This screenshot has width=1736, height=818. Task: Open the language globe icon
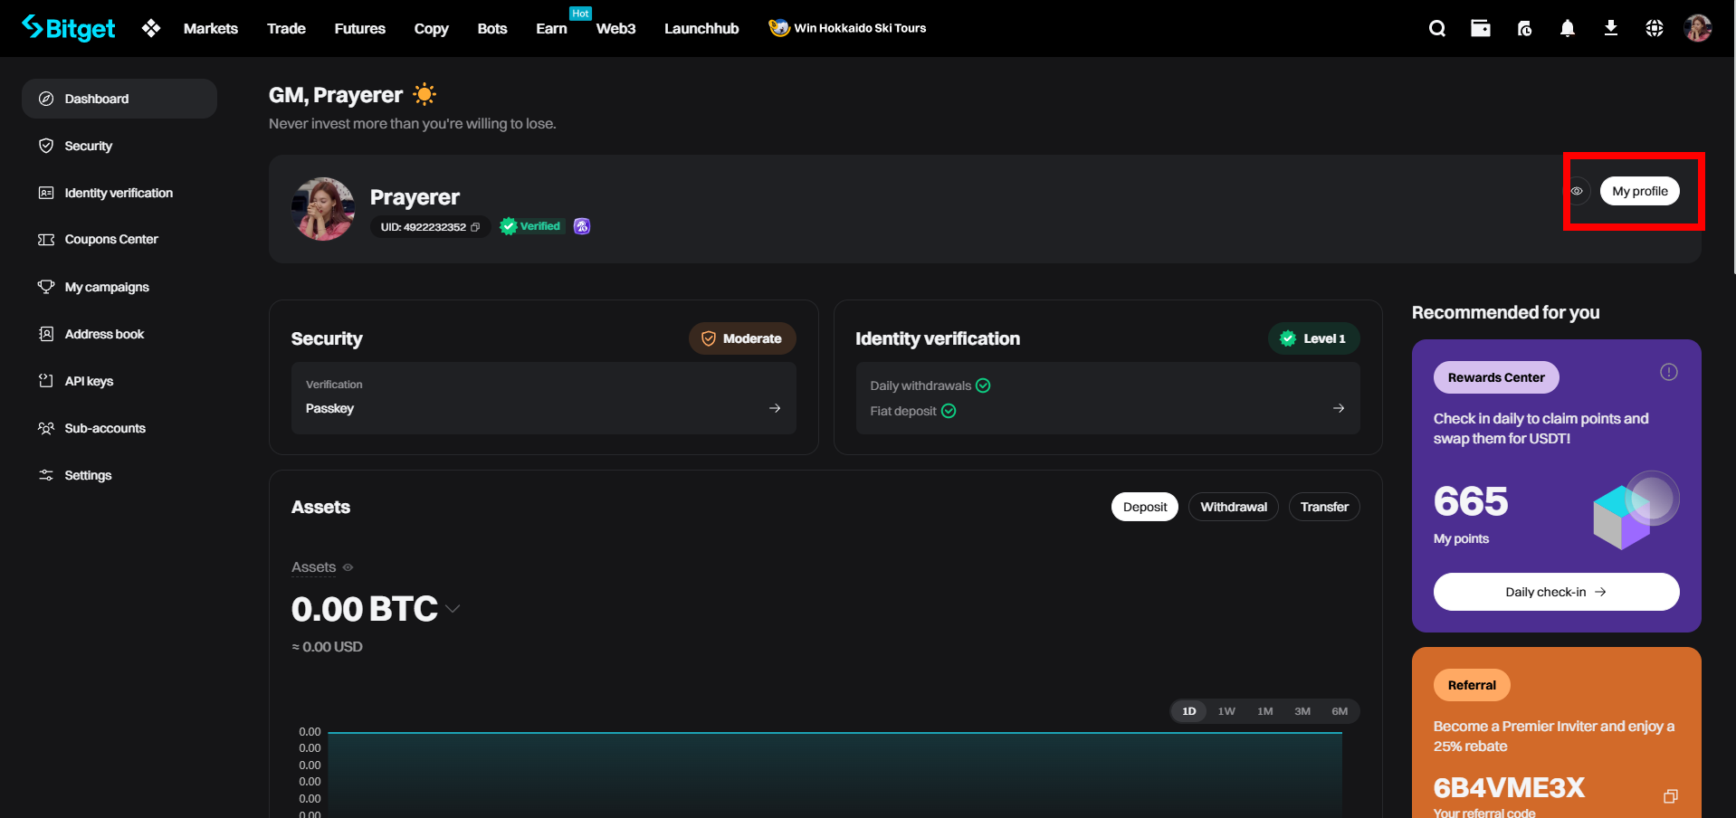(1655, 28)
